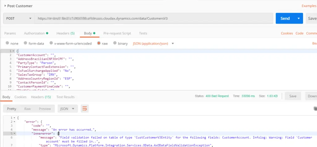
Task: Click the "AddressBrazilianCNPJOrCPF" line
Action: click(45, 59)
